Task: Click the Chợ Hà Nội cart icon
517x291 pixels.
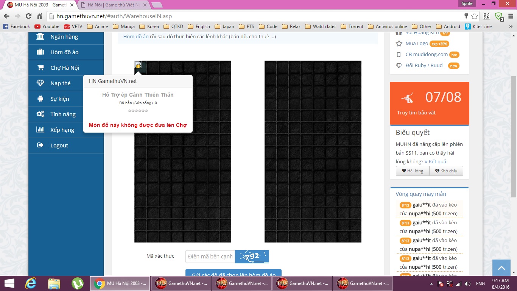Action: (x=40, y=68)
